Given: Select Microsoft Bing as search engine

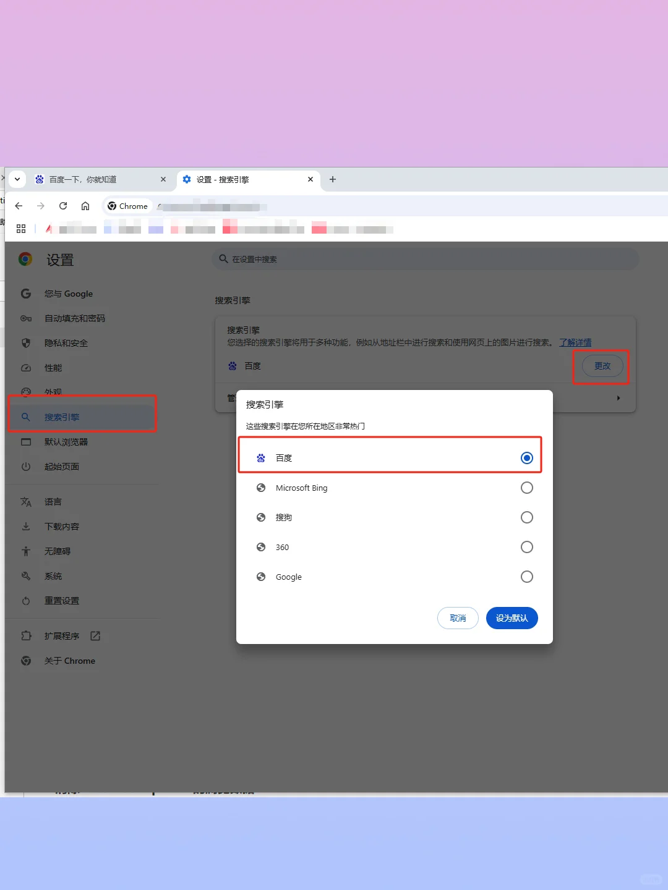Looking at the screenshot, I should [526, 488].
